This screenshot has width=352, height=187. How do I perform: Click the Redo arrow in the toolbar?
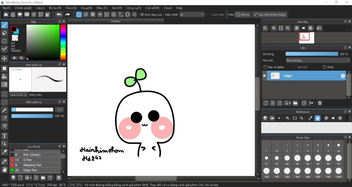point(67,14)
